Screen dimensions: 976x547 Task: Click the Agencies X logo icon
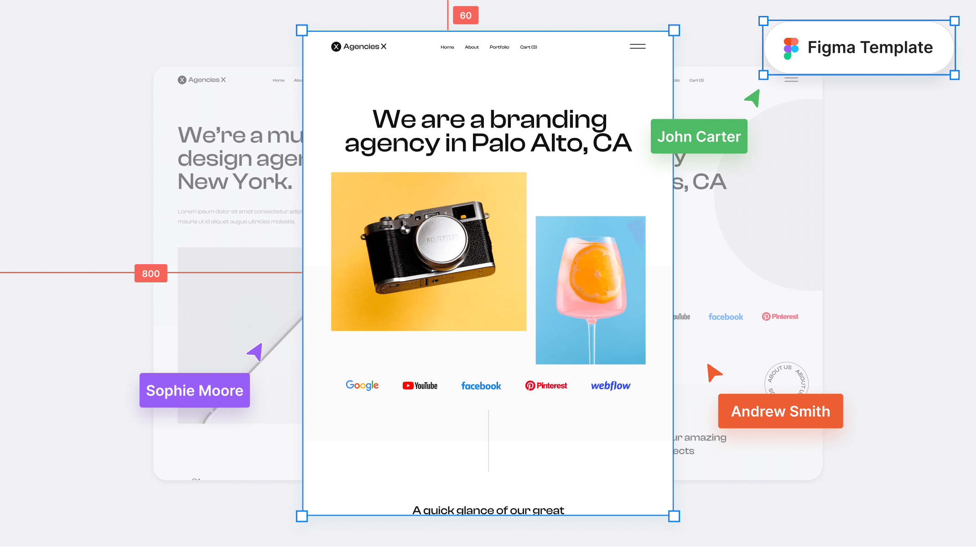335,46
